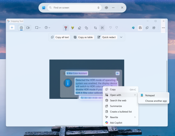Image resolution: width=175 pixels, height=136 pixels.
Task: Choose Summarize in the context menu
Action: tap(120, 106)
